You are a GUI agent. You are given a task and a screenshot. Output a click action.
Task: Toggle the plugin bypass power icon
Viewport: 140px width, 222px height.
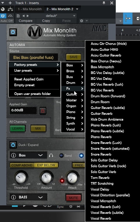coord(3,16)
